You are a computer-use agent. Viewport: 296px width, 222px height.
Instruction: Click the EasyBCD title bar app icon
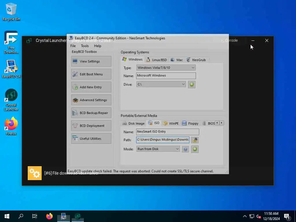(x=71, y=38)
